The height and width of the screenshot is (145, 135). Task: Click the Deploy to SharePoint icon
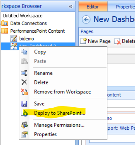pos(25,113)
